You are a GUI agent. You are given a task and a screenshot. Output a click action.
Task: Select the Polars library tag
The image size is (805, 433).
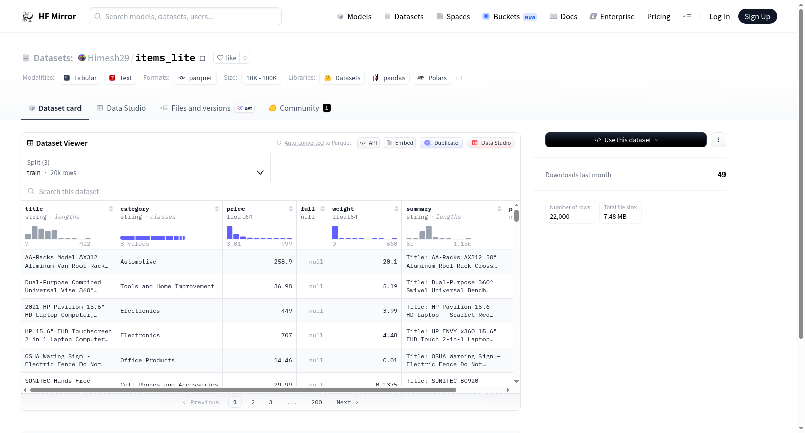pos(432,78)
